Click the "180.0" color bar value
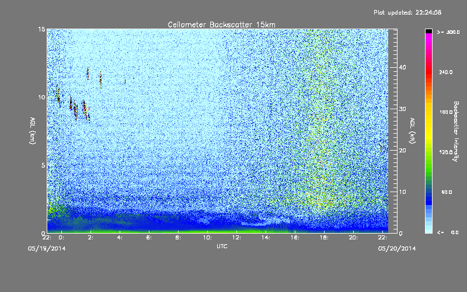 446,112
